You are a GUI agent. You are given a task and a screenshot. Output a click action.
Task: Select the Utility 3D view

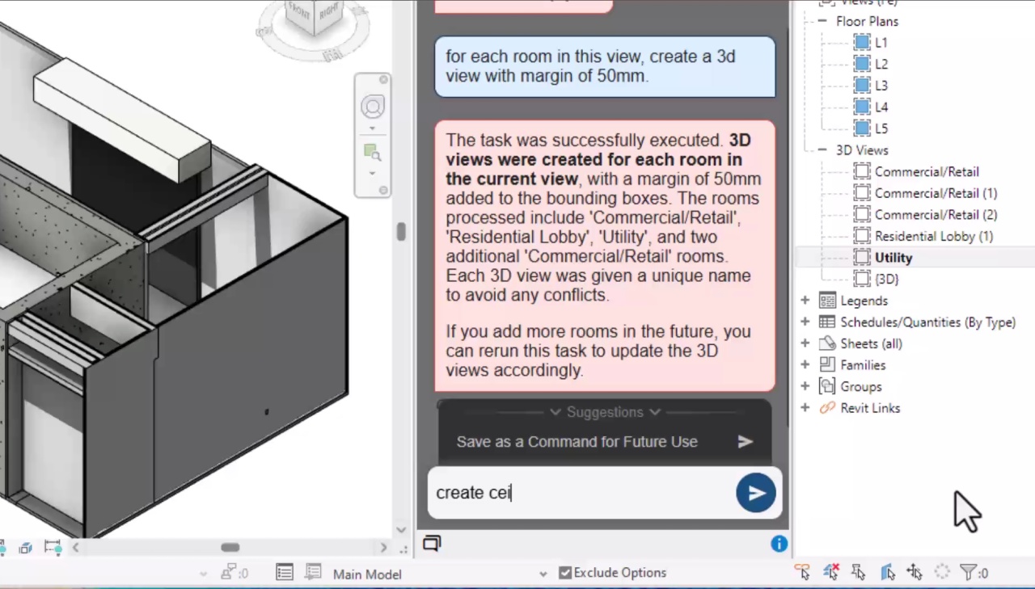893,258
